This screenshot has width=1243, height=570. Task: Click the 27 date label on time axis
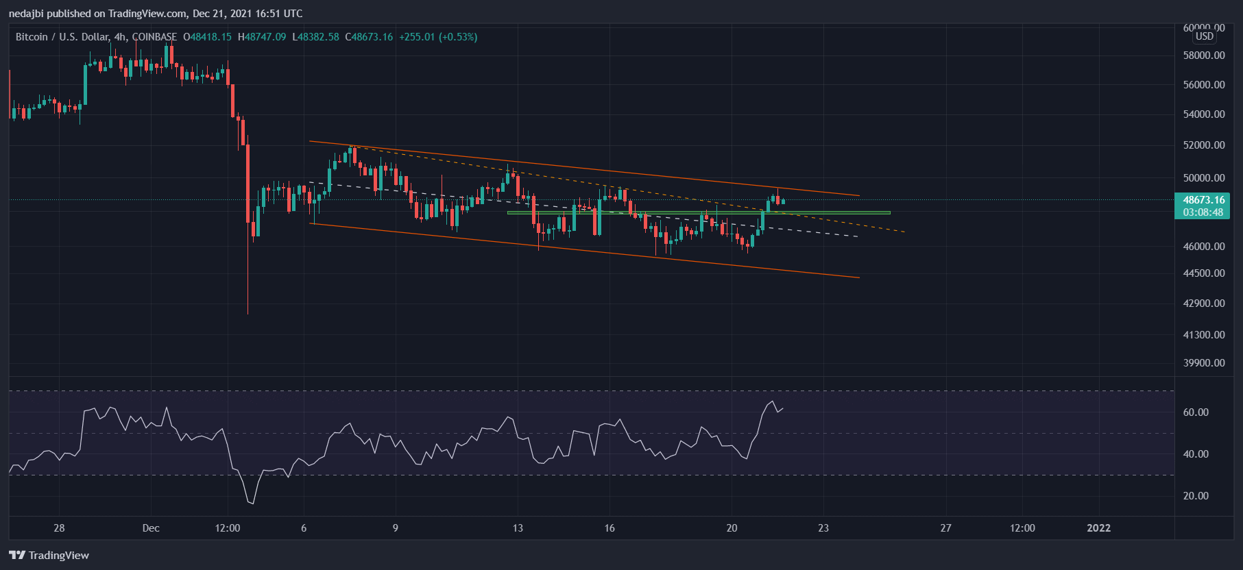pyautogui.click(x=946, y=528)
